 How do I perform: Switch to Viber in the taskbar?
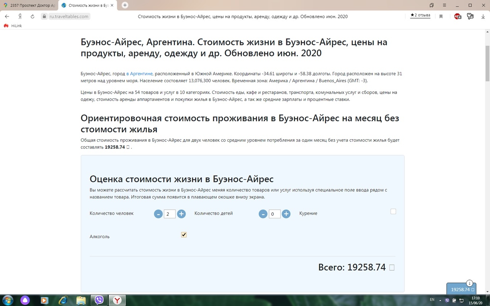tap(99, 300)
